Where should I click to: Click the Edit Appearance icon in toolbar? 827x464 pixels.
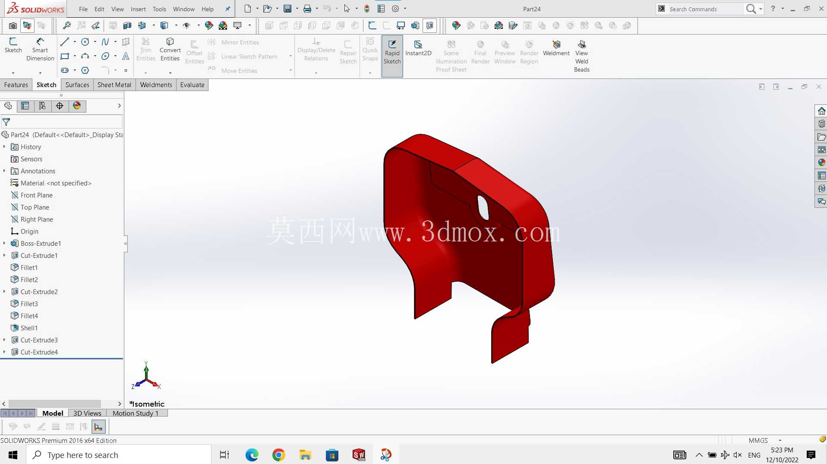[209, 25]
